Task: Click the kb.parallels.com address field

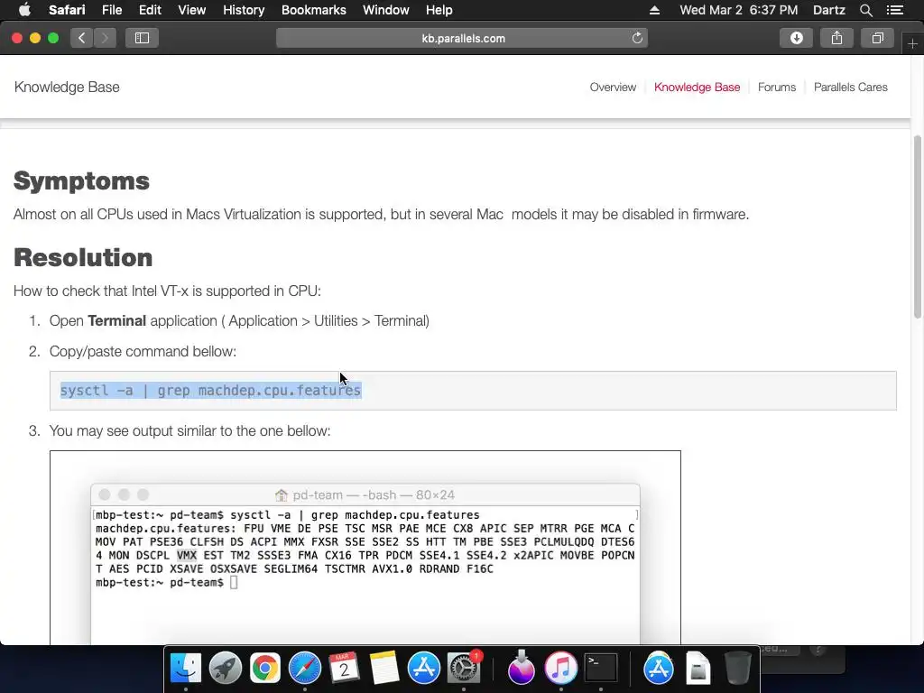Action: (x=462, y=38)
